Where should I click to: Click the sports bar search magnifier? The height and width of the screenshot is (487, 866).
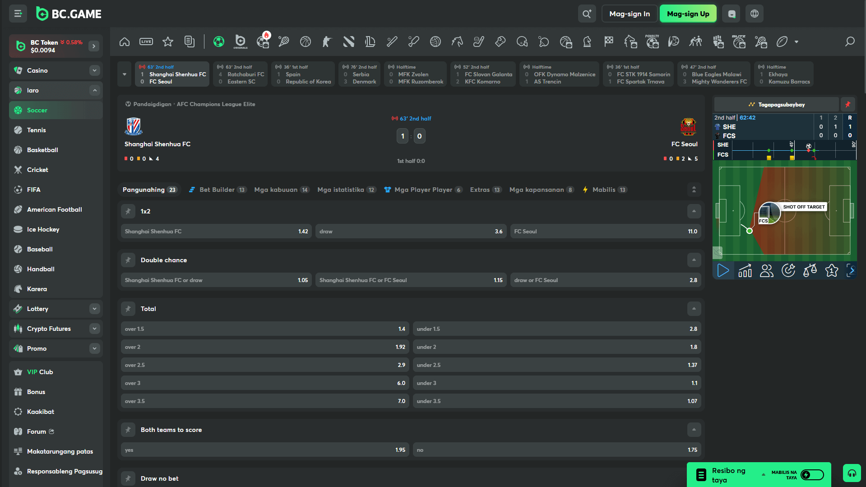[850, 42]
